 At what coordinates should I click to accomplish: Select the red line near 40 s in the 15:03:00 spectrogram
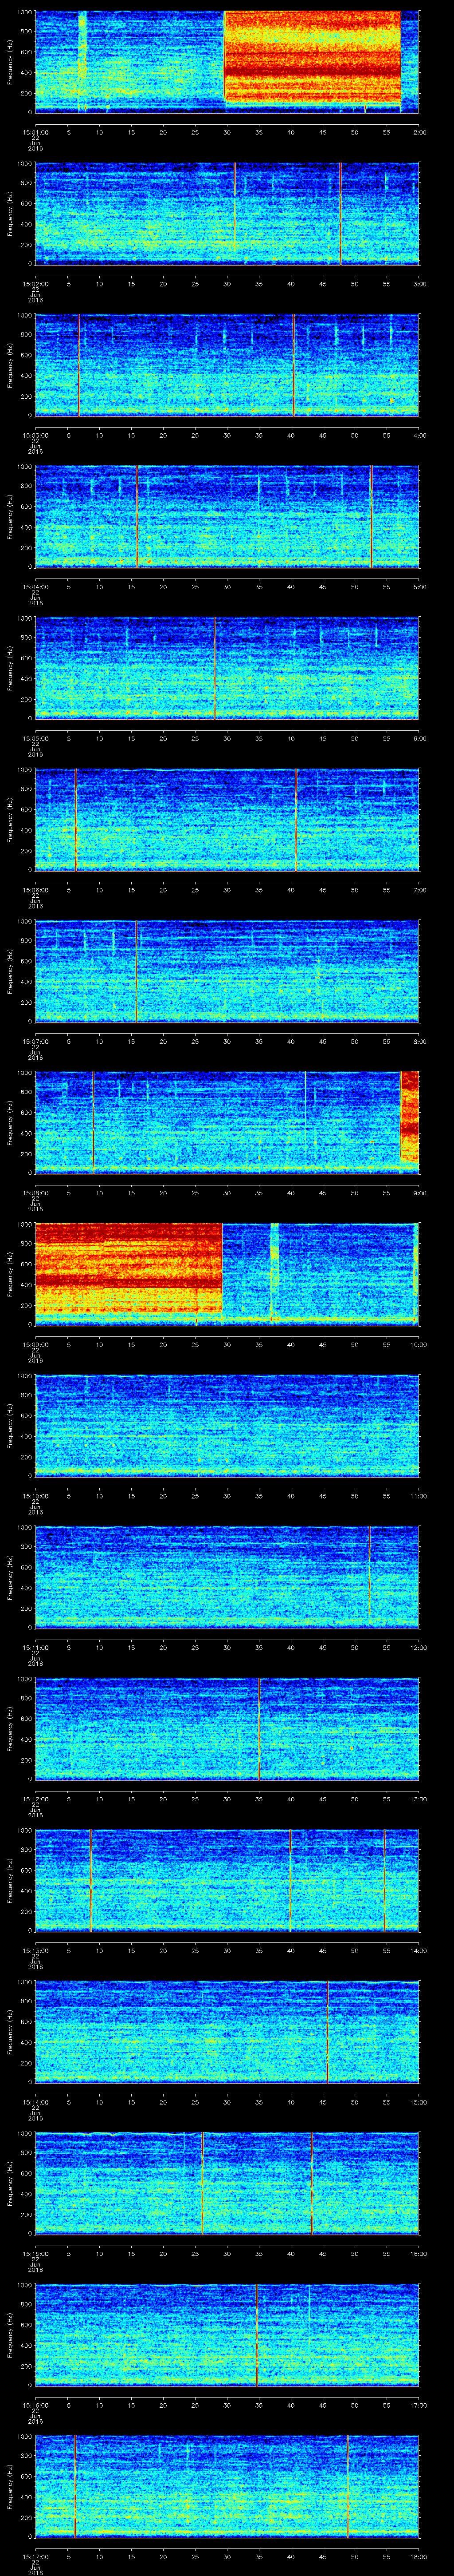click(x=294, y=365)
